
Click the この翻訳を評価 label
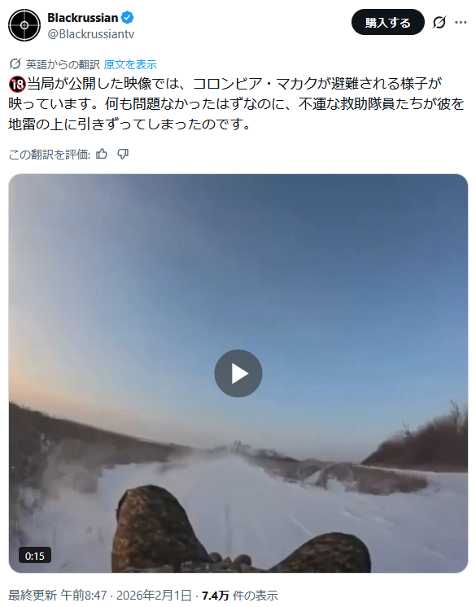pos(49,155)
